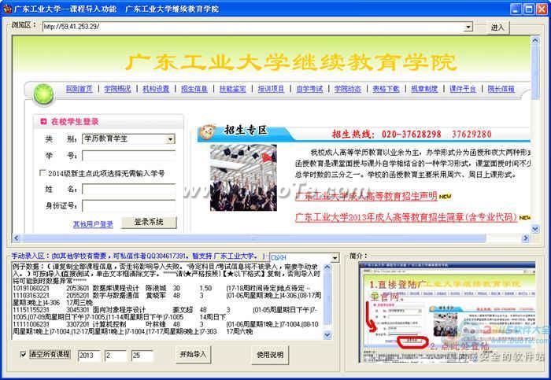Open the 培训项目 navigation item
Image resolution: width=551 pixels, height=380 pixels.
tap(271, 89)
